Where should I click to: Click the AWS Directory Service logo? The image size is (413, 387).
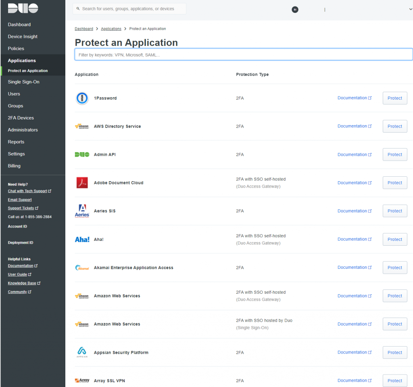point(82,126)
